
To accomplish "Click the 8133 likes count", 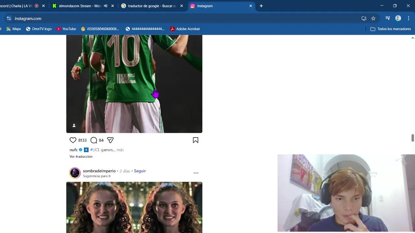I will point(82,140).
